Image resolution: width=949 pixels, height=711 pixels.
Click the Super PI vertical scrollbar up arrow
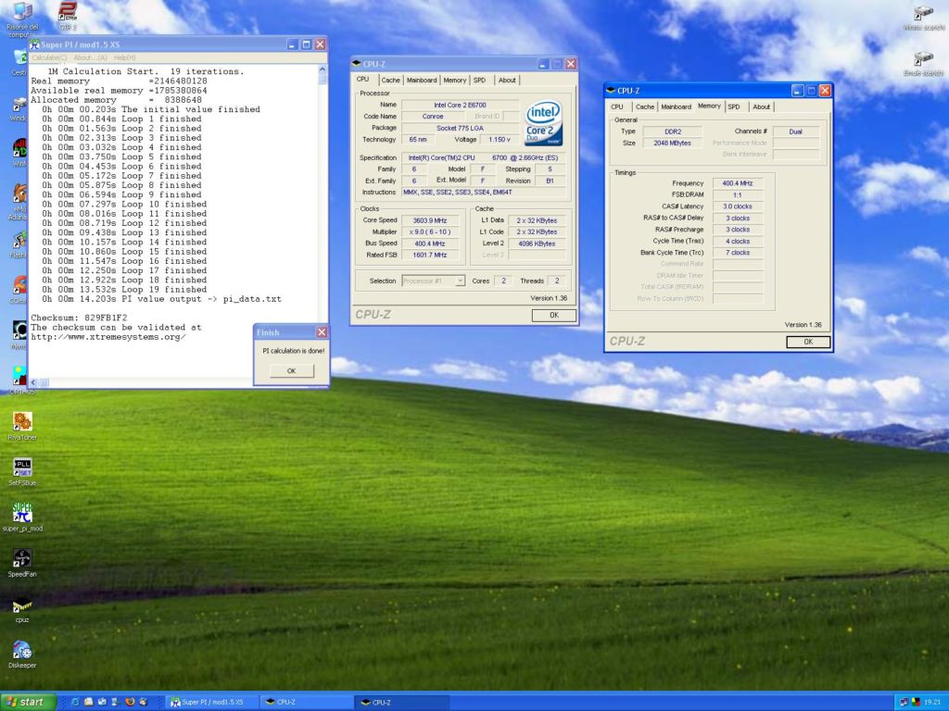pos(323,70)
